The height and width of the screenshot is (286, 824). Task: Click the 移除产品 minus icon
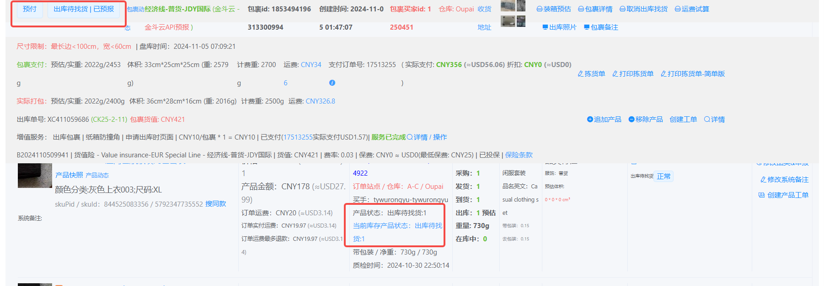point(631,120)
